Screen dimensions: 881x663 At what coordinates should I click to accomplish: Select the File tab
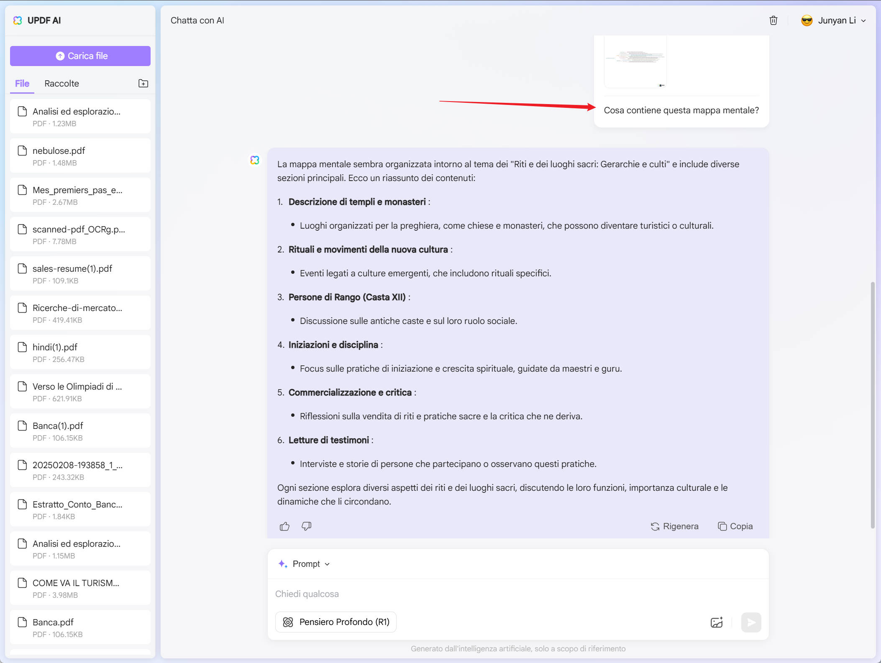coord(22,84)
